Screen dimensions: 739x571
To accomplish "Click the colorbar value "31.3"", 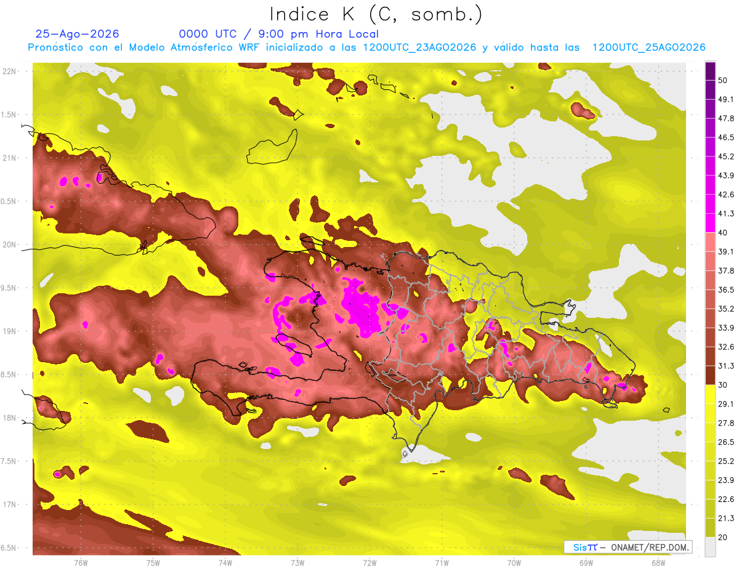I will point(726,366).
